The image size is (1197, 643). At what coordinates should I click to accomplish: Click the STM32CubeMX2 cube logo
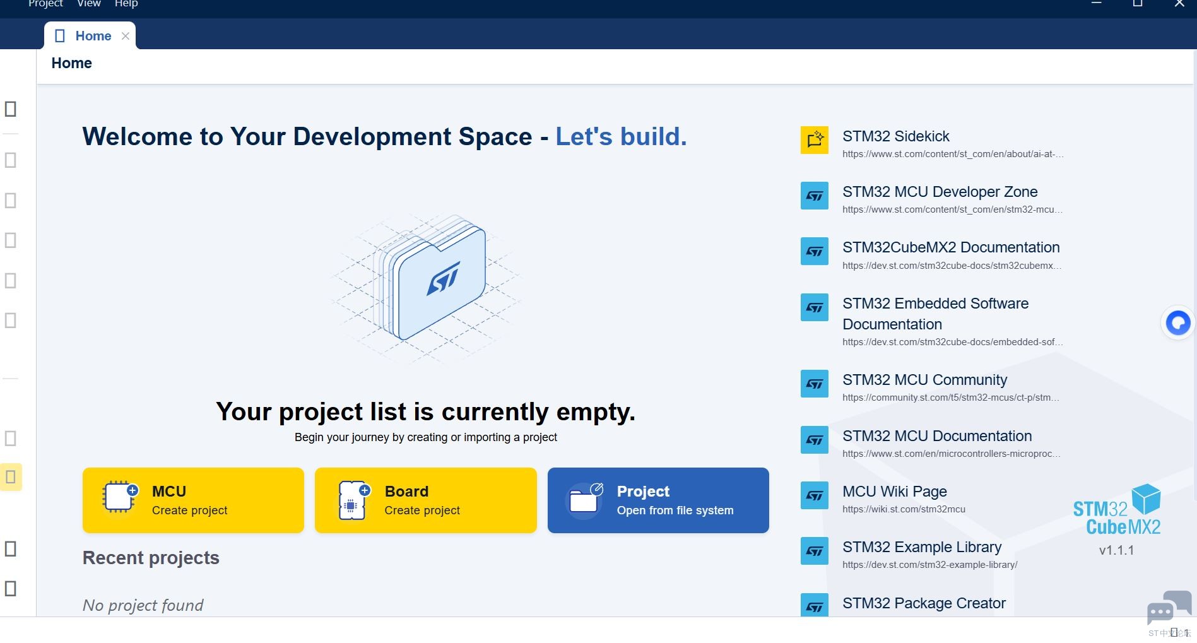1117,510
